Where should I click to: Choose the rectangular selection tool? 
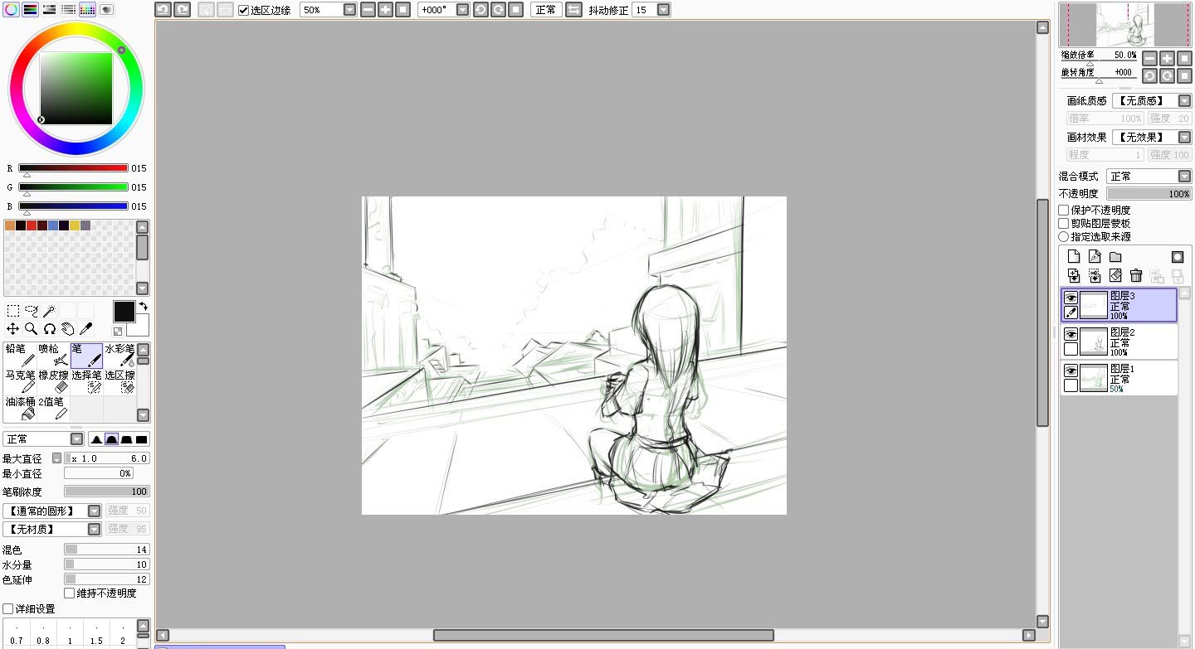[x=13, y=311]
